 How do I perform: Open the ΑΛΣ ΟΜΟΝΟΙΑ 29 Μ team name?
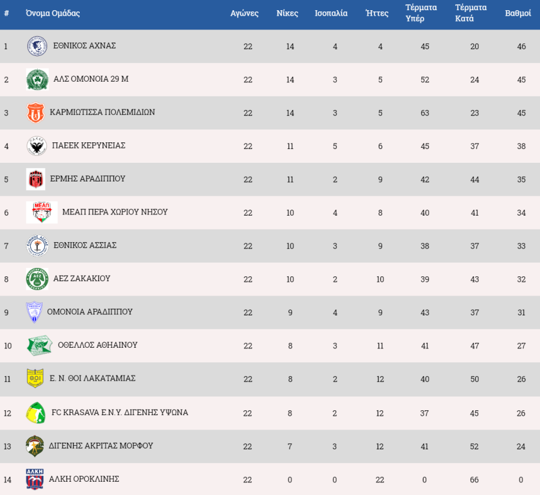click(91, 79)
